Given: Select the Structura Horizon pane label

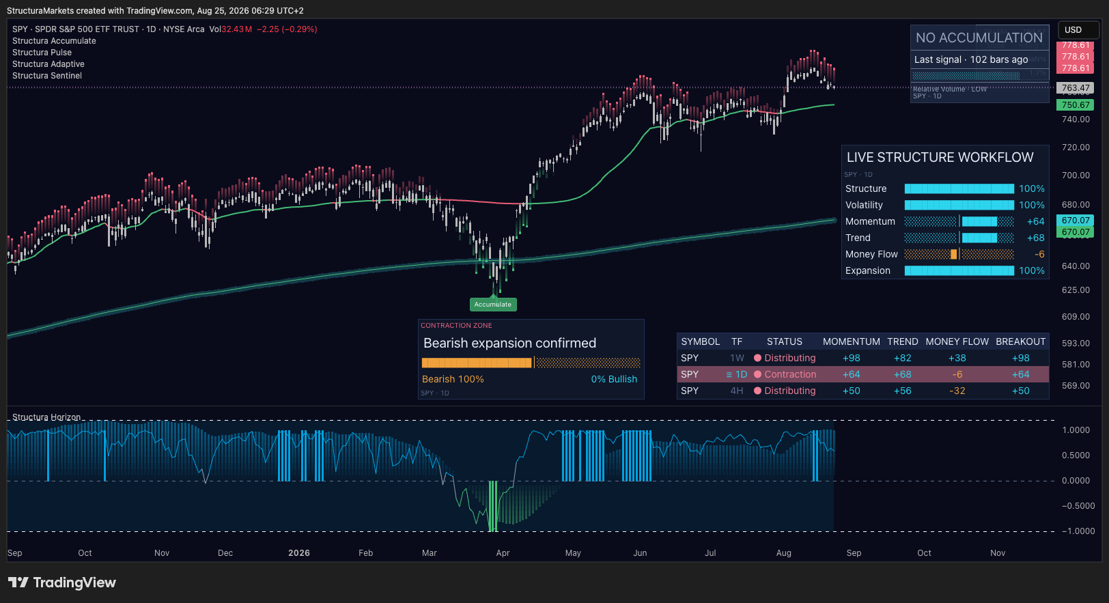Looking at the screenshot, I should [x=46, y=417].
